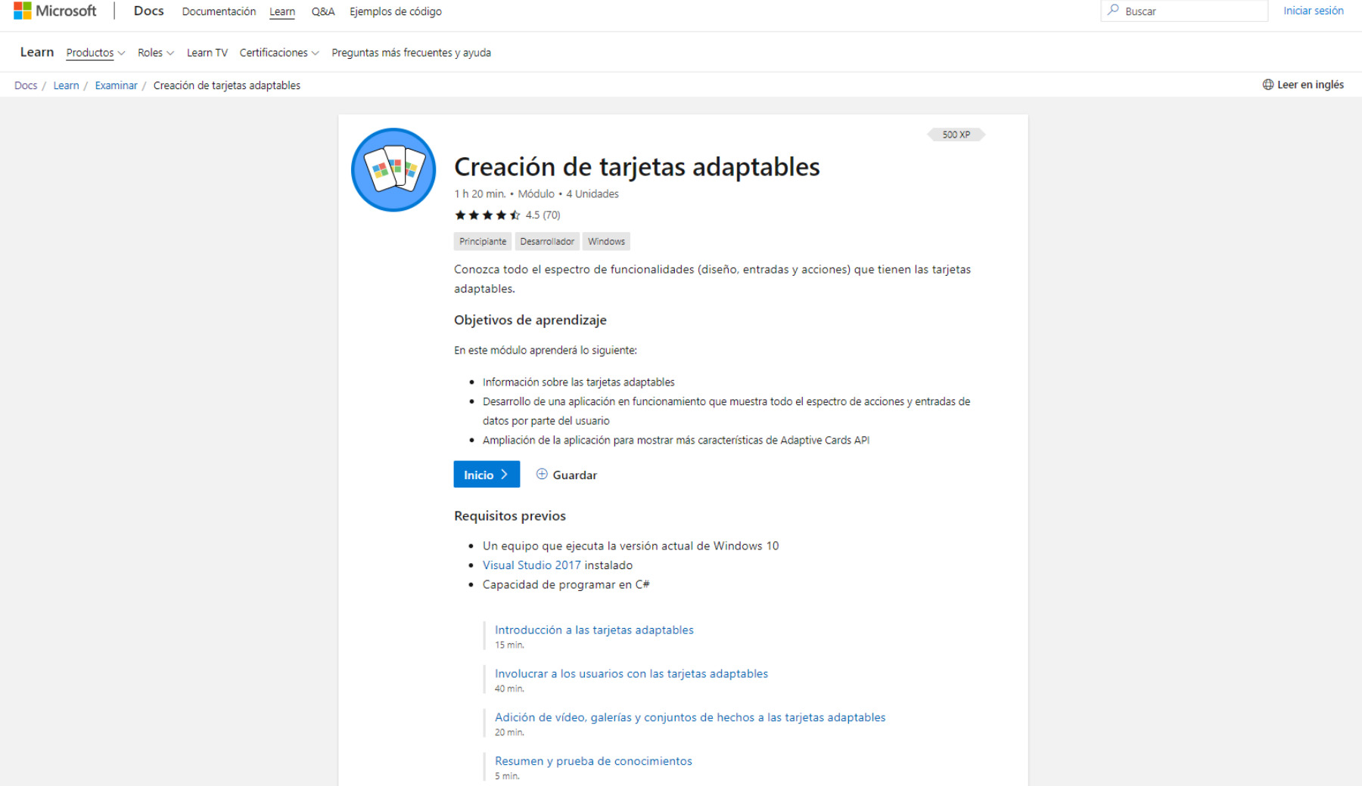Click the Inicio button
Screen dimensions: 1362x786
coord(487,474)
